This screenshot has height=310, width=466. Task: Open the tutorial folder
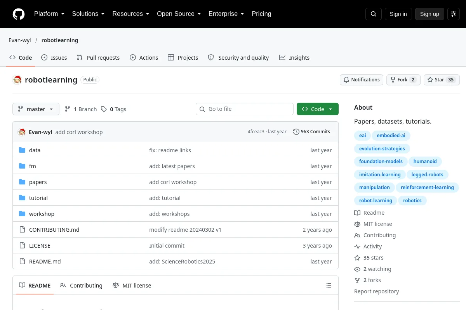tap(38, 198)
